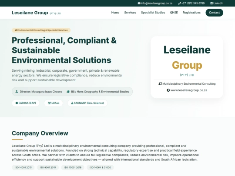Image resolution: width=235 pixels, height=176 pixels.
Task: Go to the Services page
Action: [130, 13]
